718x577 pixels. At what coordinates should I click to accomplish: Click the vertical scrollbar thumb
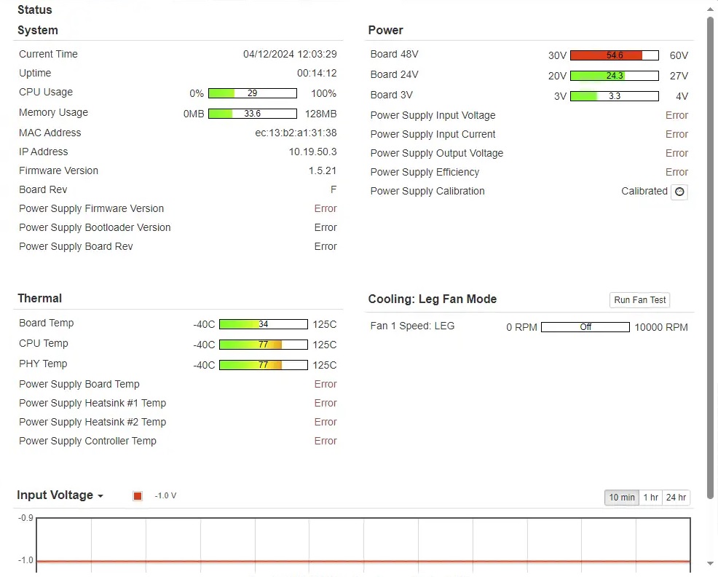point(711,248)
